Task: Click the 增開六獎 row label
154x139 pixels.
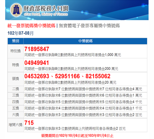Action: point(16,125)
